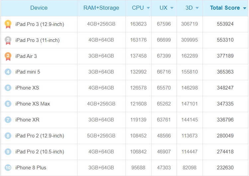Viewport: 249px width, 176px height.
Task: Click CPU score 95688
Action: [x=138, y=168]
